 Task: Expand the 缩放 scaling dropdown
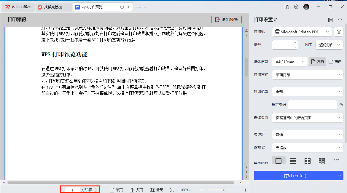(307, 147)
